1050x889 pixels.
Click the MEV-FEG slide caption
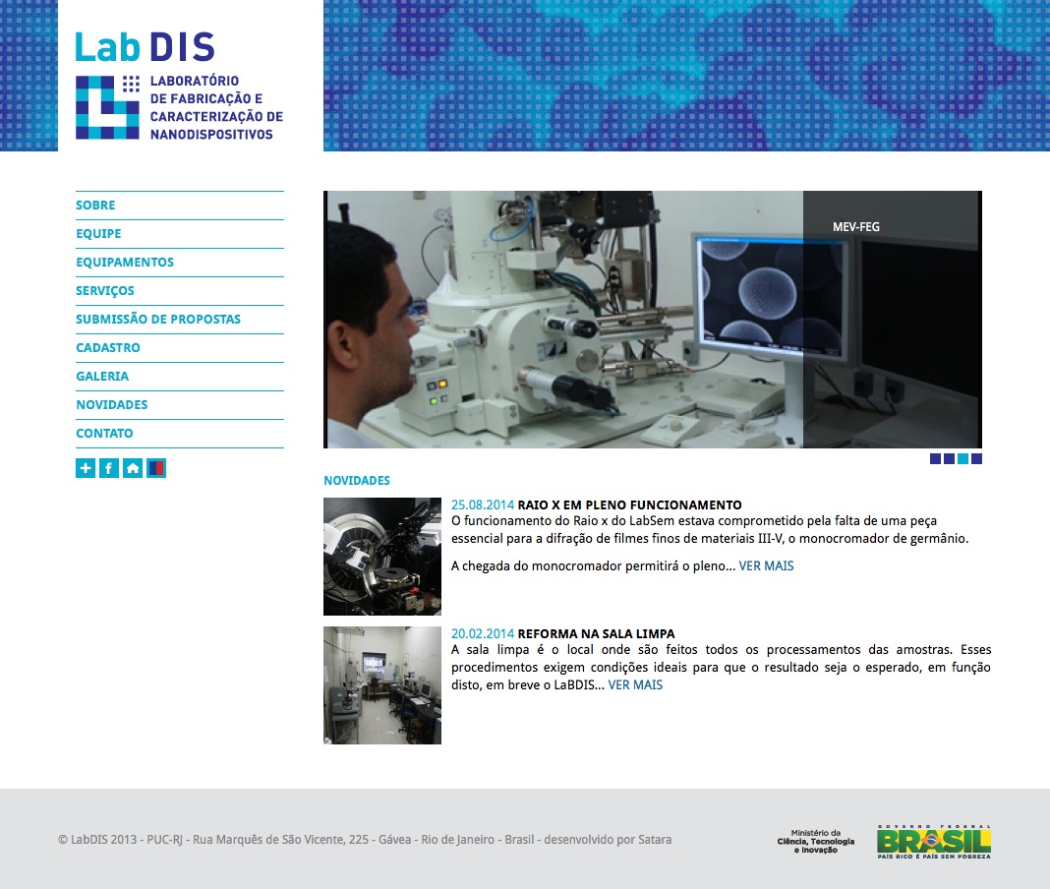coord(855,227)
